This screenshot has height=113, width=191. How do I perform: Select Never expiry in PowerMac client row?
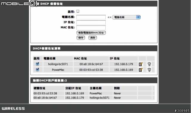point(117,93)
